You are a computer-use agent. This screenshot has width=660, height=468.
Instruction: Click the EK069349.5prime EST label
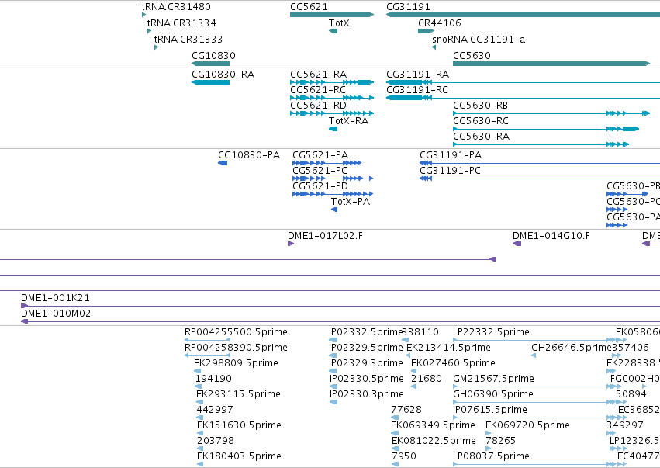coord(433,425)
